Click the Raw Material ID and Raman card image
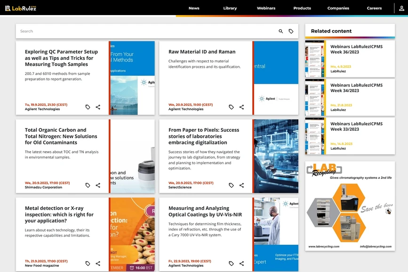This screenshot has height=272, width=408. pos(276,78)
